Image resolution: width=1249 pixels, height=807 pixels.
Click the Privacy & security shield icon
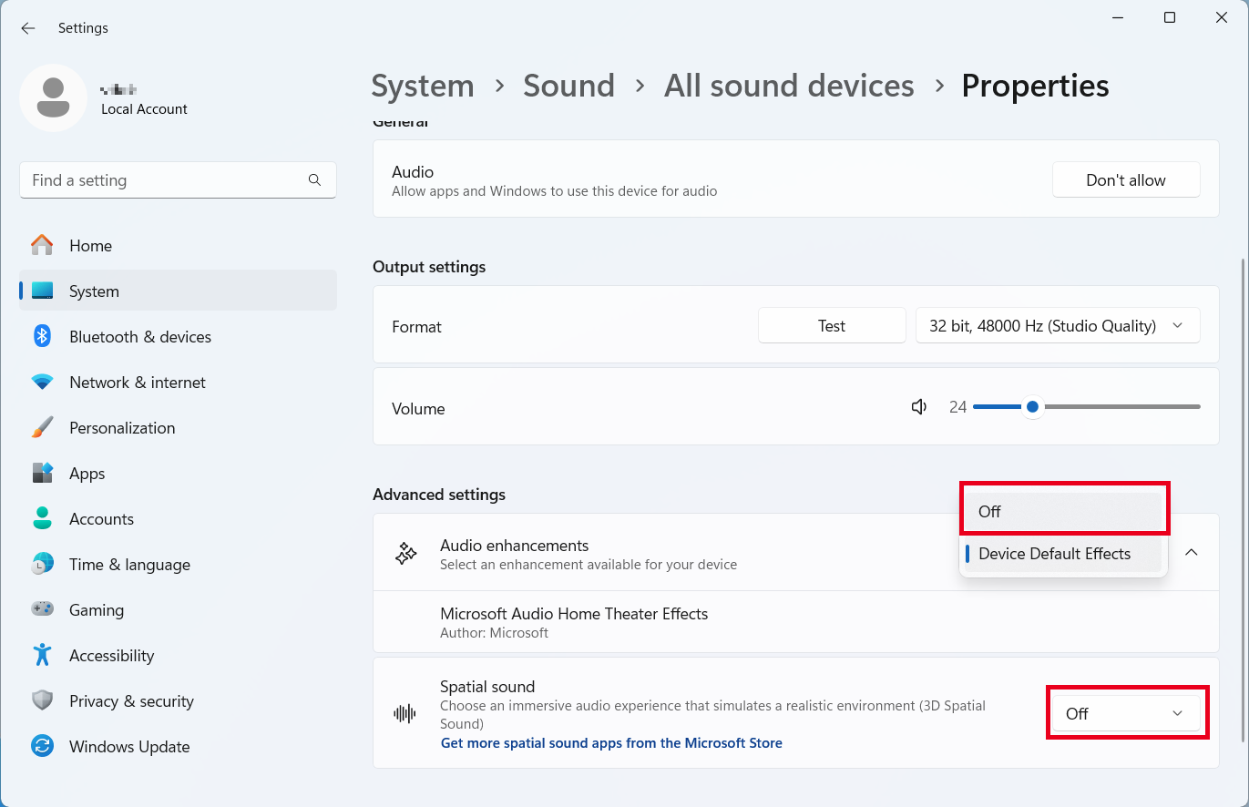pos(42,700)
